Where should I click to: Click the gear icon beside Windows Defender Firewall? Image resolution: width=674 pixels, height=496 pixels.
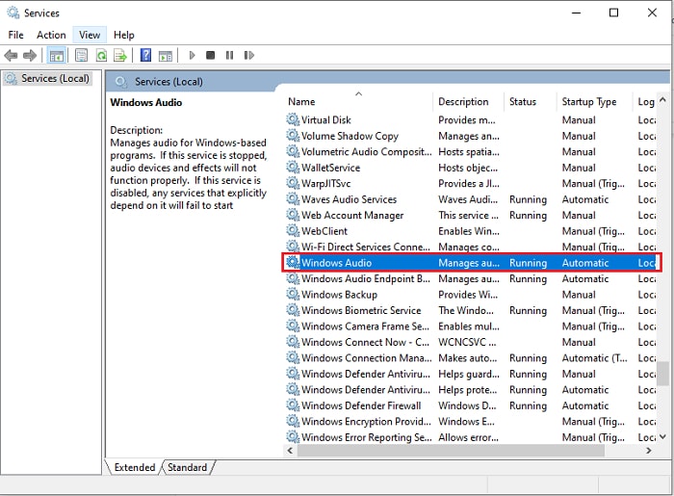click(293, 405)
